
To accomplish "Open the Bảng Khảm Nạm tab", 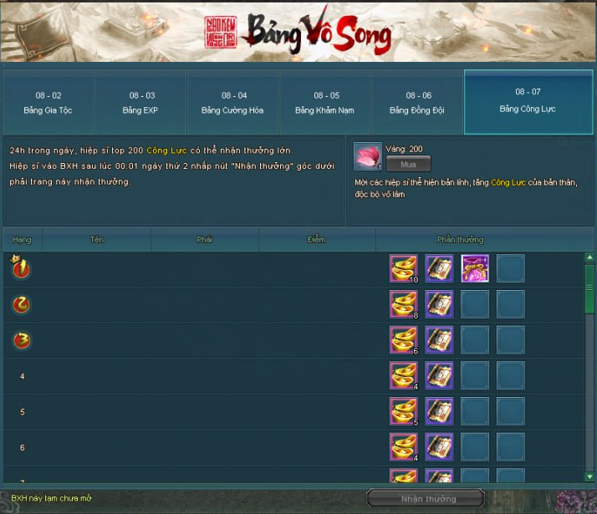I will [x=324, y=102].
